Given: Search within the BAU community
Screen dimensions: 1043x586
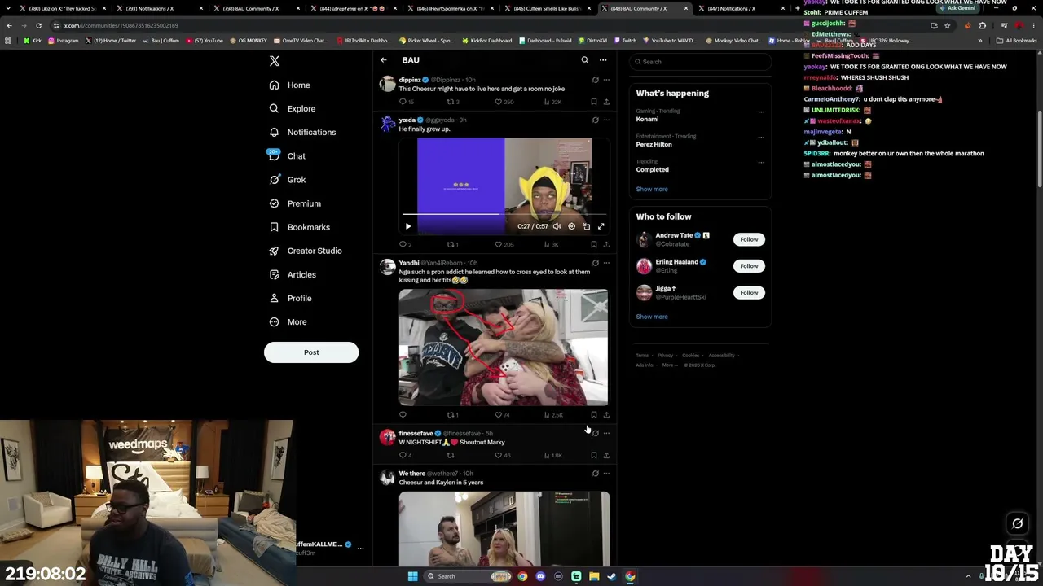Looking at the screenshot, I should point(584,60).
